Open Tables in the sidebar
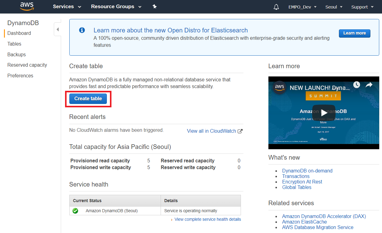This screenshot has width=382, height=233. coord(14,44)
